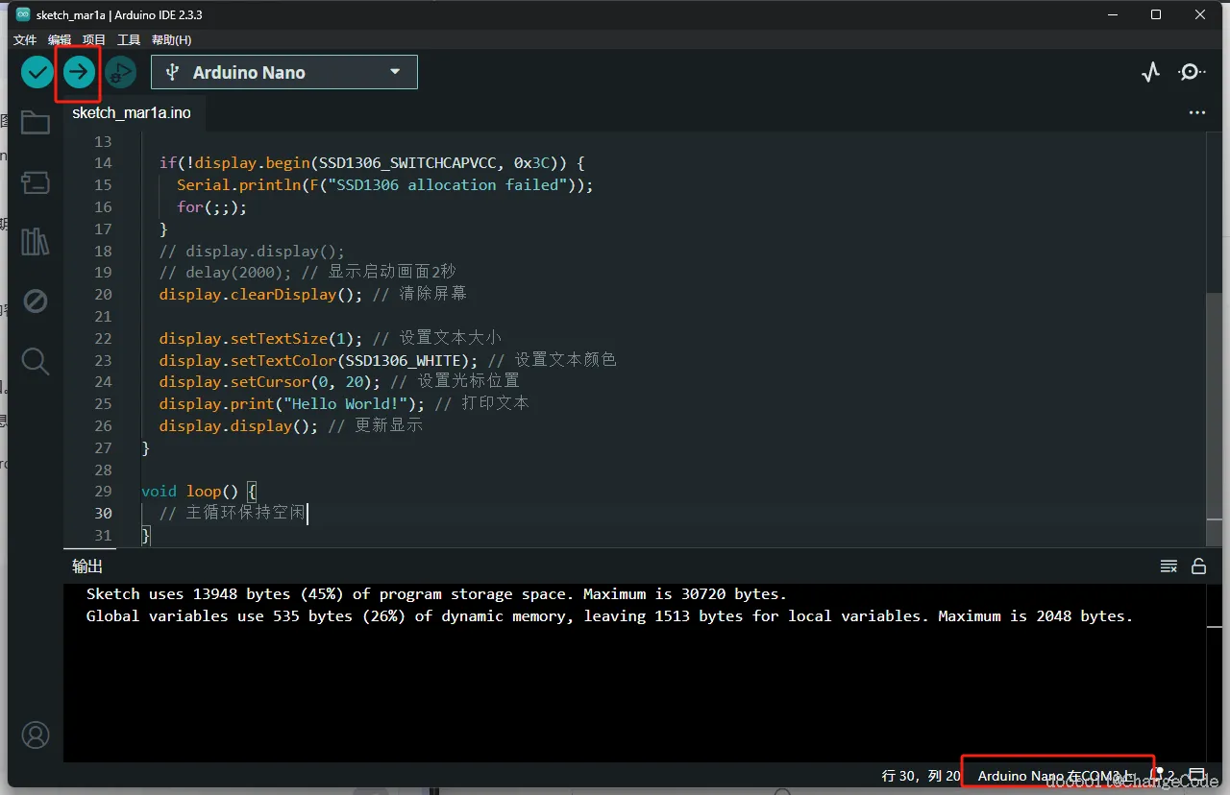
Task: Click the // 主循环保持空闲 comment
Action: click(x=232, y=514)
